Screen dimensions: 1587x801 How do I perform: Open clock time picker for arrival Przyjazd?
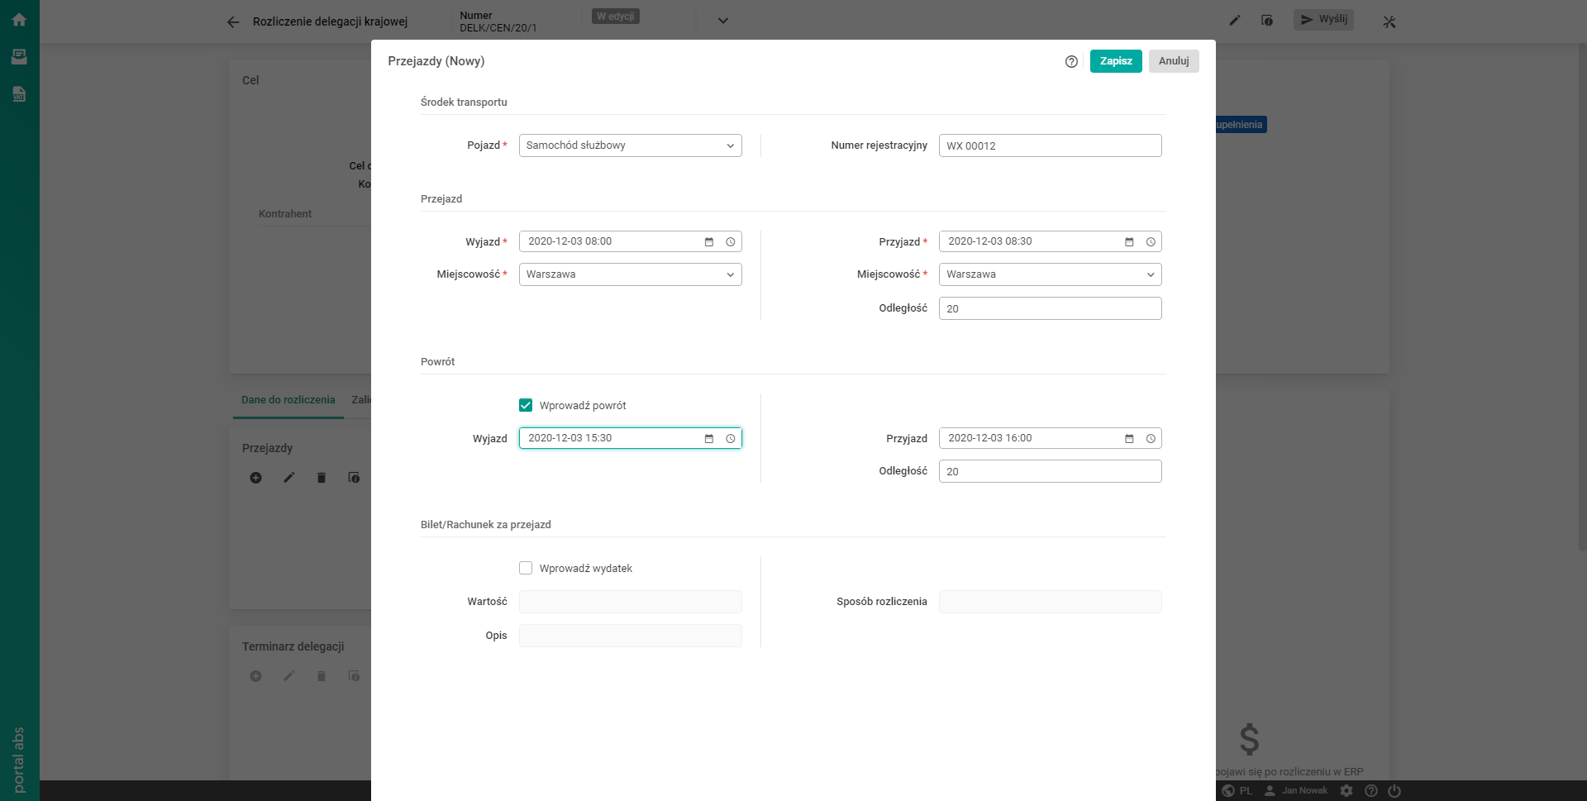(x=1151, y=242)
